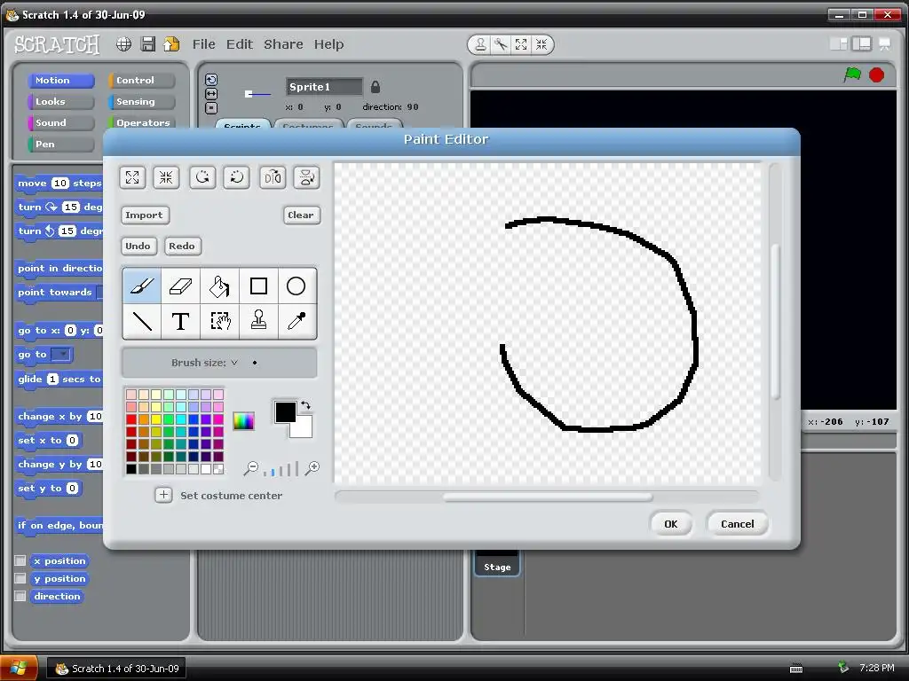The image size is (909, 681).
Task: Toggle the y position checkbox
Action: pyautogui.click(x=20, y=578)
